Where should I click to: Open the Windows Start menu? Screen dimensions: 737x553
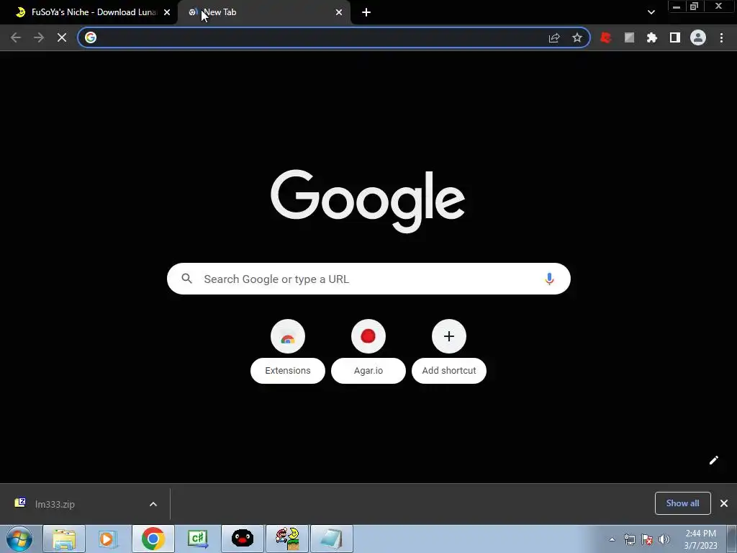(19, 539)
